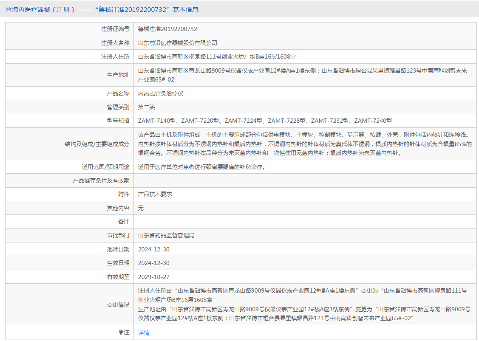
Task: Click the 变更情况 label
Action: coord(118,304)
